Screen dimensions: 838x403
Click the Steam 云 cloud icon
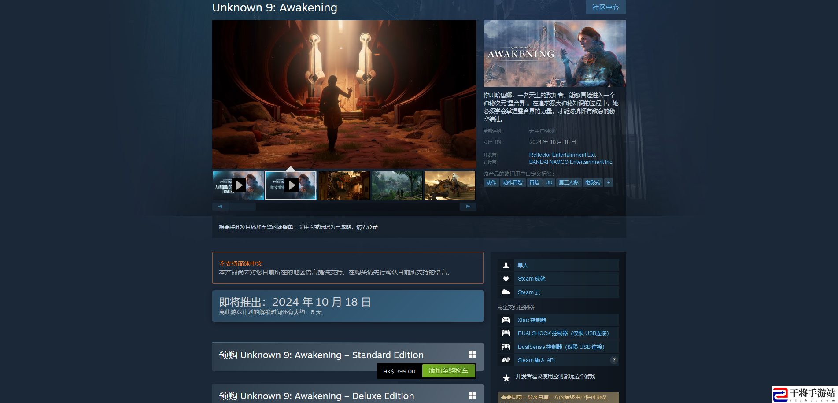506,292
